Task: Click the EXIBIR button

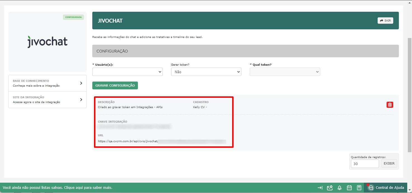Action: point(389,163)
